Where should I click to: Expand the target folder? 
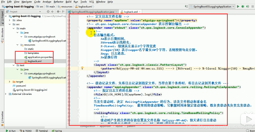(x=10, y=82)
